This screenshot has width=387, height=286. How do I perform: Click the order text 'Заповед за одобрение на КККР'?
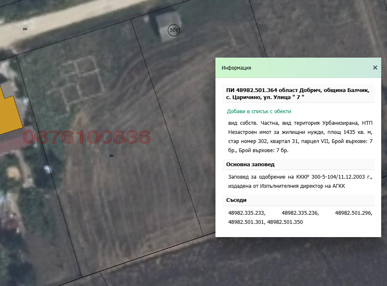click(268, 177)
